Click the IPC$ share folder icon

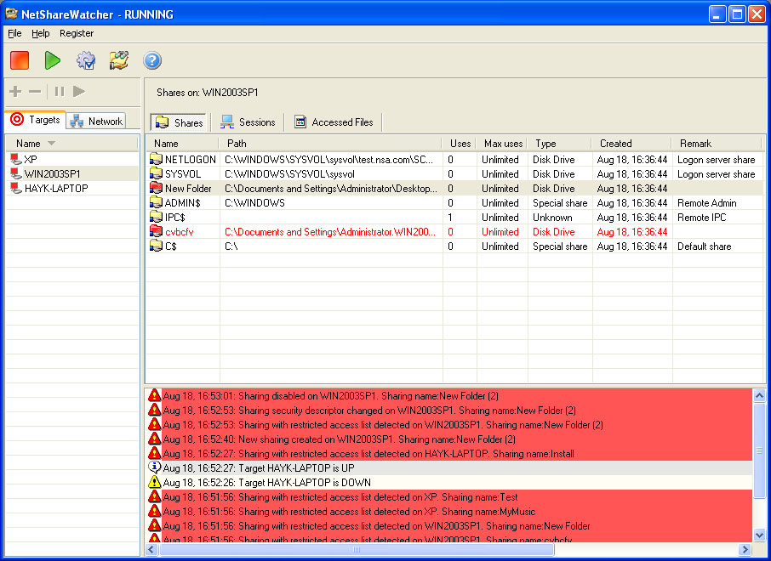(x=156, y=217)
